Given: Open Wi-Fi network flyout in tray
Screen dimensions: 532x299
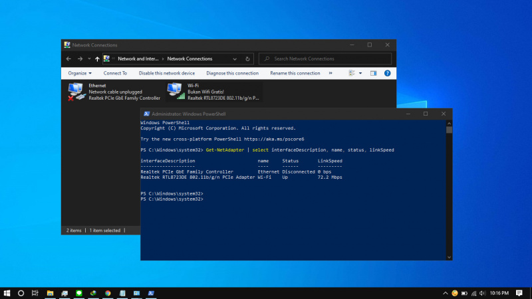Looking at the screenshot, I should click(473, 293).
